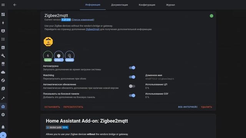Image resolution: width=246 pixels, height=138 pixels.
Task: Open the Media play-box sidebar icon
Action: click(3, 89)
